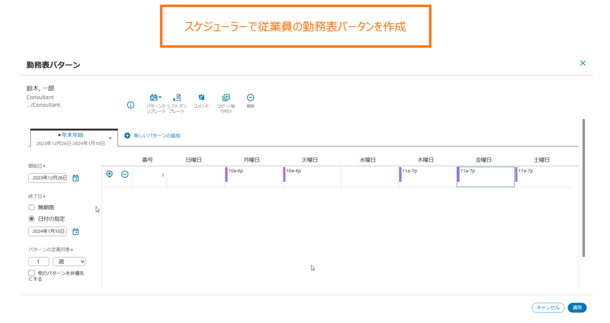Select the 日付の指定 radio button

[x=32, y=219]
